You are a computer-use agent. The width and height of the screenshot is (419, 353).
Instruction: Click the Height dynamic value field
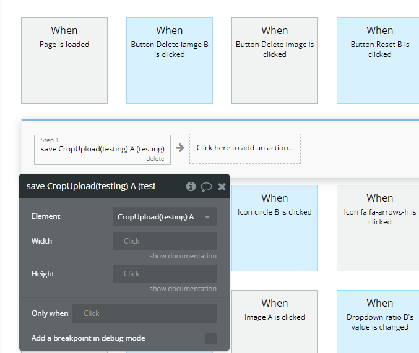pyautogui.click(x=164, y=274)
